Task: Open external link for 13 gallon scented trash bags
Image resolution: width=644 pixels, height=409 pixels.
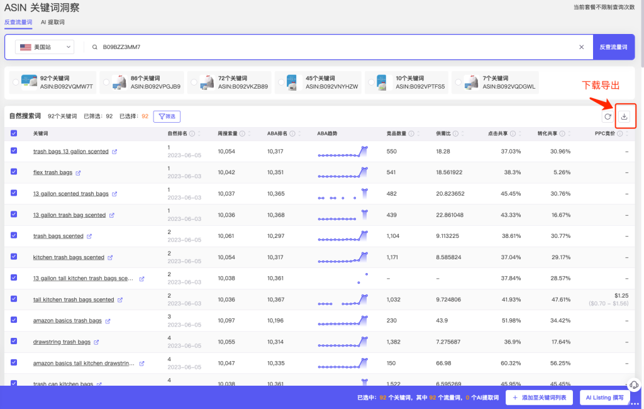Action: [x=114, y=194]
